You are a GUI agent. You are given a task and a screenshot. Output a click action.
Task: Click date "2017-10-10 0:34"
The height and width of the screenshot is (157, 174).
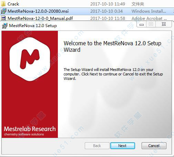tap(106, 11)
